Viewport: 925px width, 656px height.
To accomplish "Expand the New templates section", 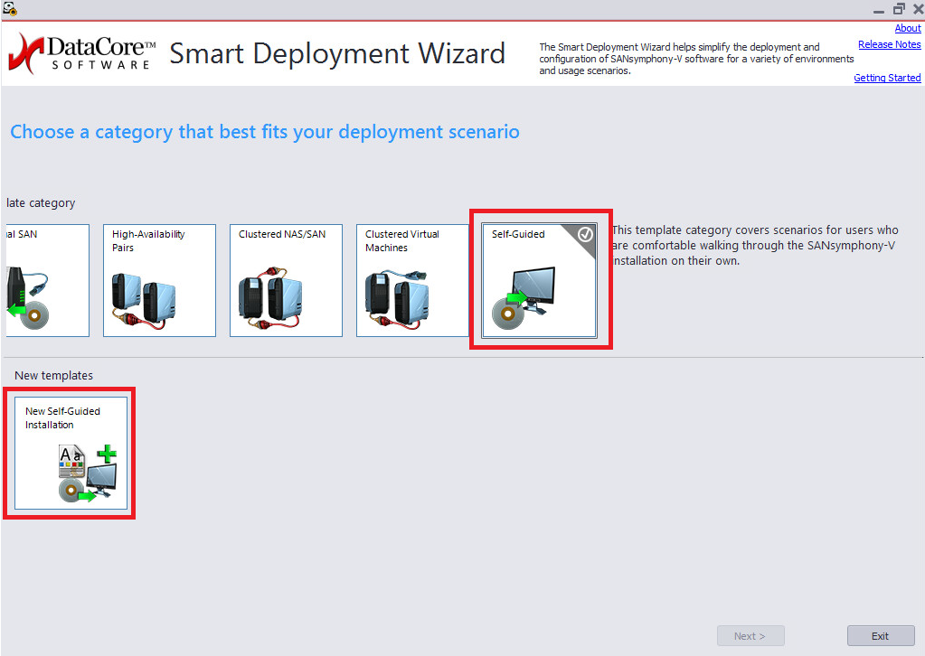I will (x=56, y=375).
